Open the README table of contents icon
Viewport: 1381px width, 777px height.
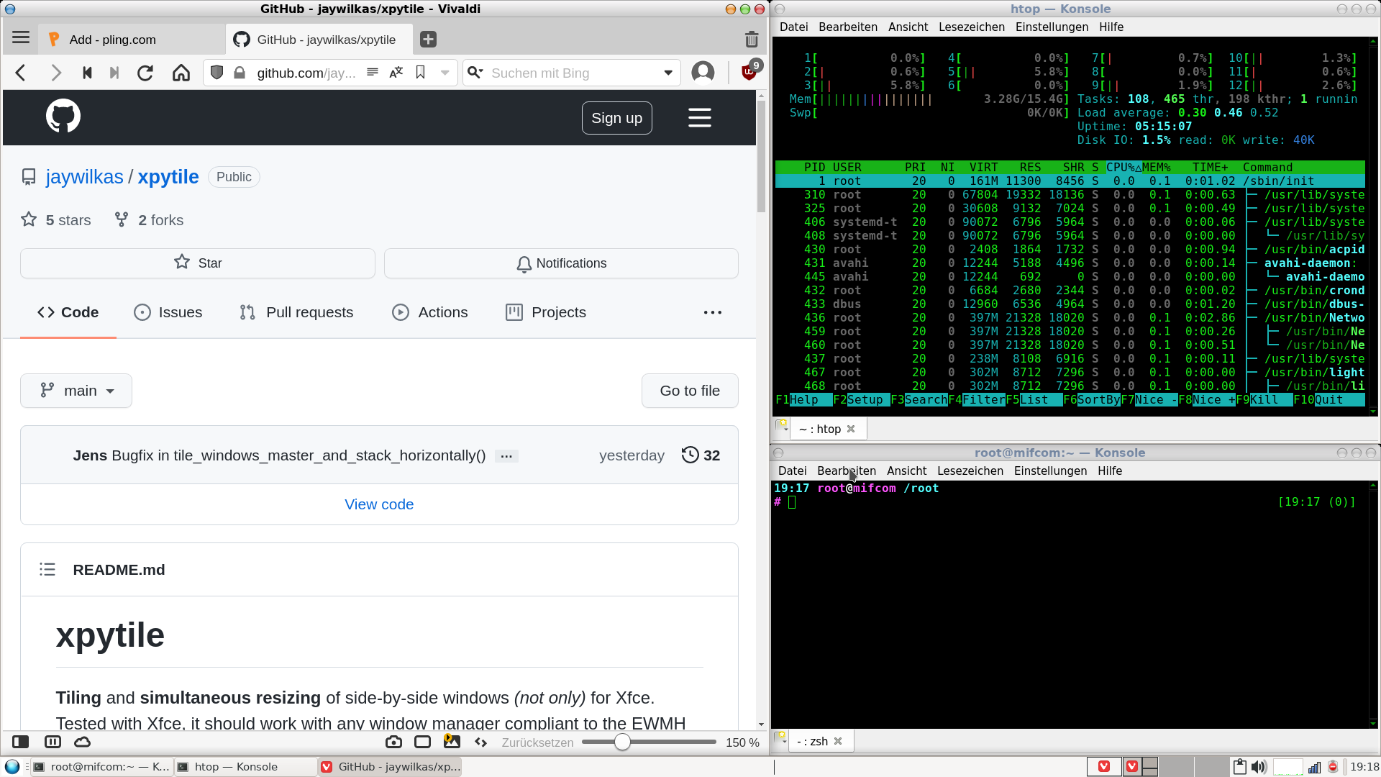(x=47, y=570)
